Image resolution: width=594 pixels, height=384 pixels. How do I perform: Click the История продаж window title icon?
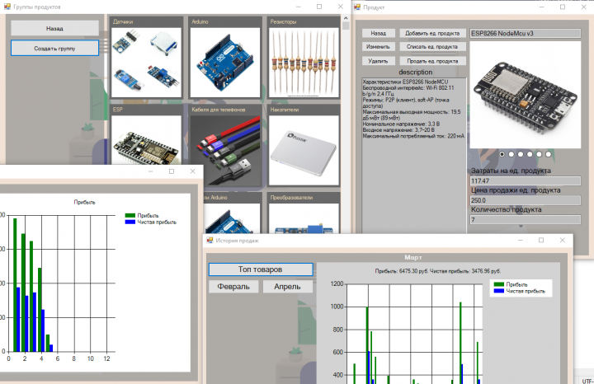coord(210,241)
